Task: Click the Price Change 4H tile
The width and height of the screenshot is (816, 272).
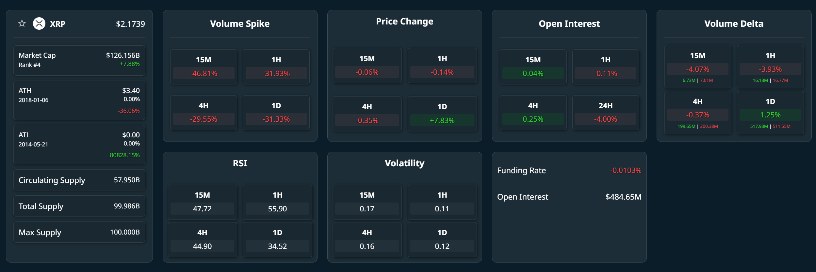Action: click(x=367, y=114)
